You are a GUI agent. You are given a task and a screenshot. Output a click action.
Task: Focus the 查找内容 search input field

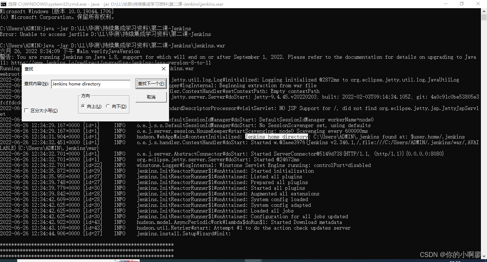[x=91, y=84]
